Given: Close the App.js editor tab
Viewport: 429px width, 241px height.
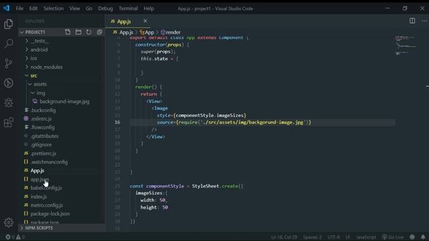Looking at the screenshot, I should [145, 21].
